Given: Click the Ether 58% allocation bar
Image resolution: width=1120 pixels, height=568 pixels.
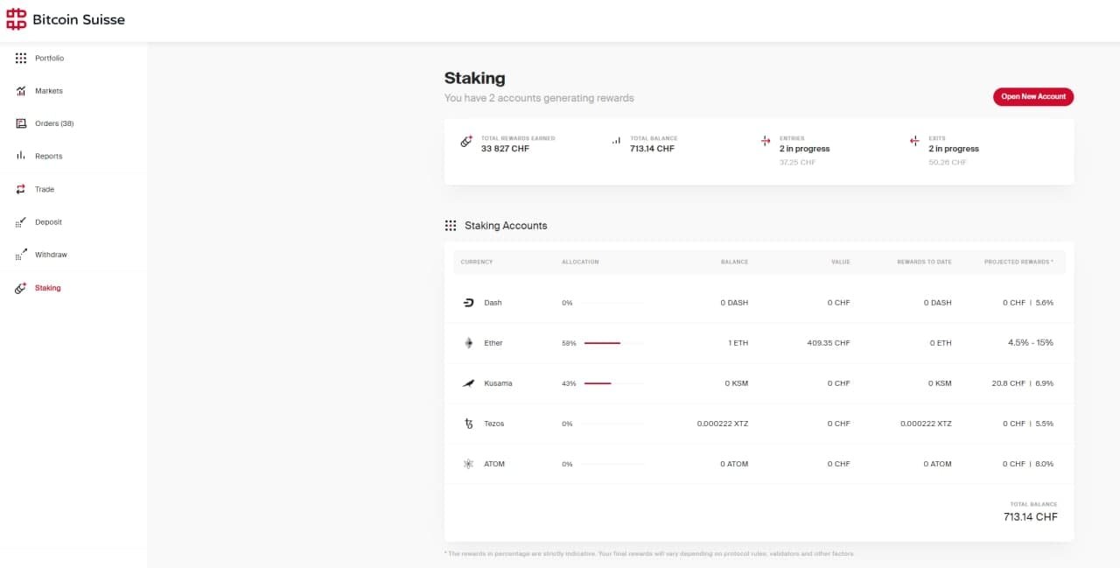Looking at the screenshot, I should (x=603, y=343).
